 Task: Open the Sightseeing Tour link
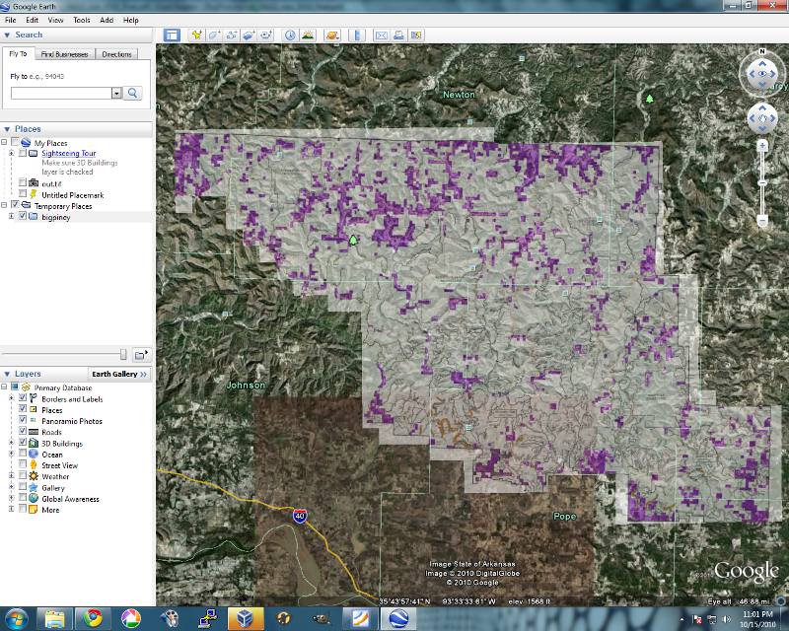pyautogui.click(x=68, y=153)
